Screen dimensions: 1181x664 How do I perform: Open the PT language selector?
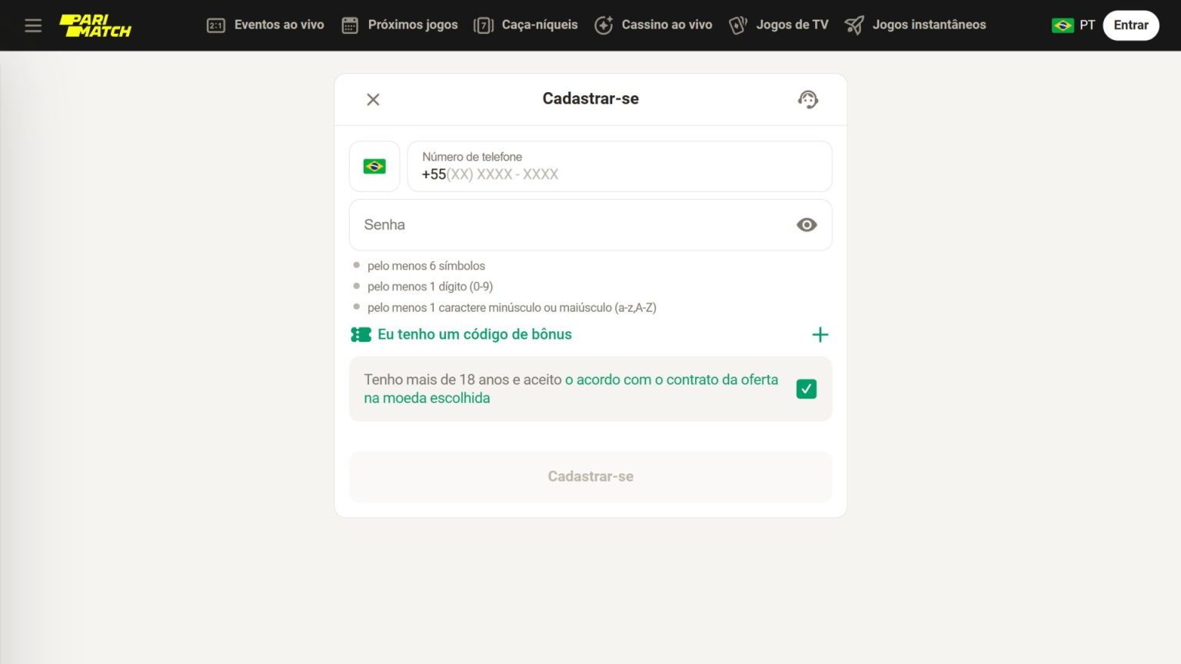click(1073, 25)
